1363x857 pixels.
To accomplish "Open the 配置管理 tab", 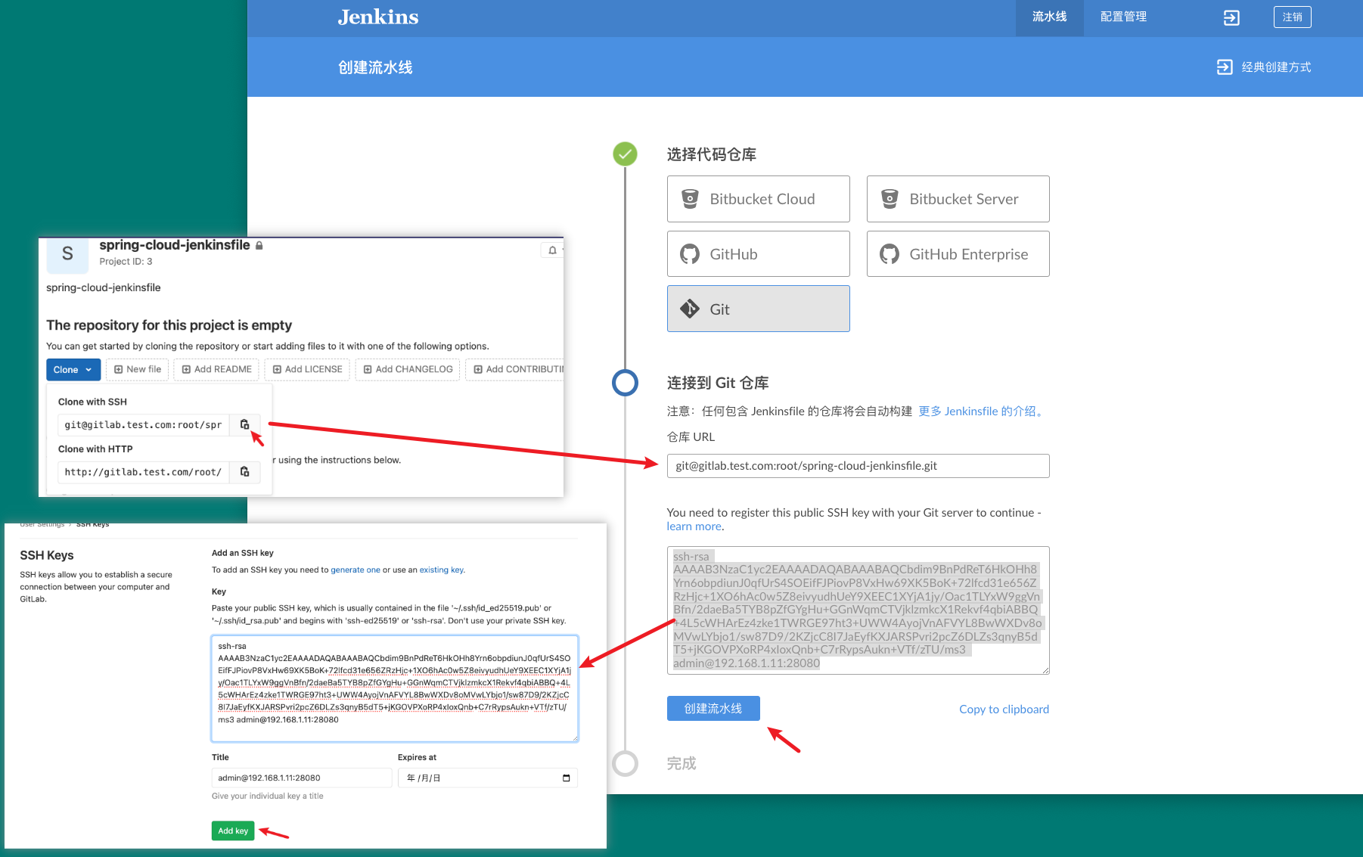I will click(1123, 17).
